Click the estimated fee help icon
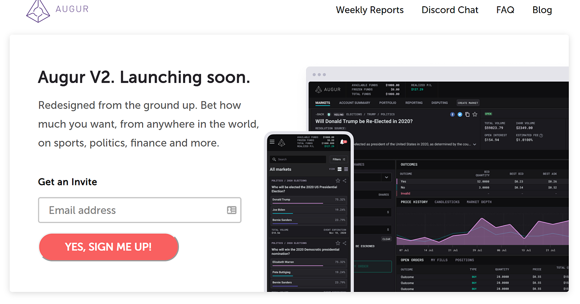This screenshot has height=304, width=580. (540, 136)
